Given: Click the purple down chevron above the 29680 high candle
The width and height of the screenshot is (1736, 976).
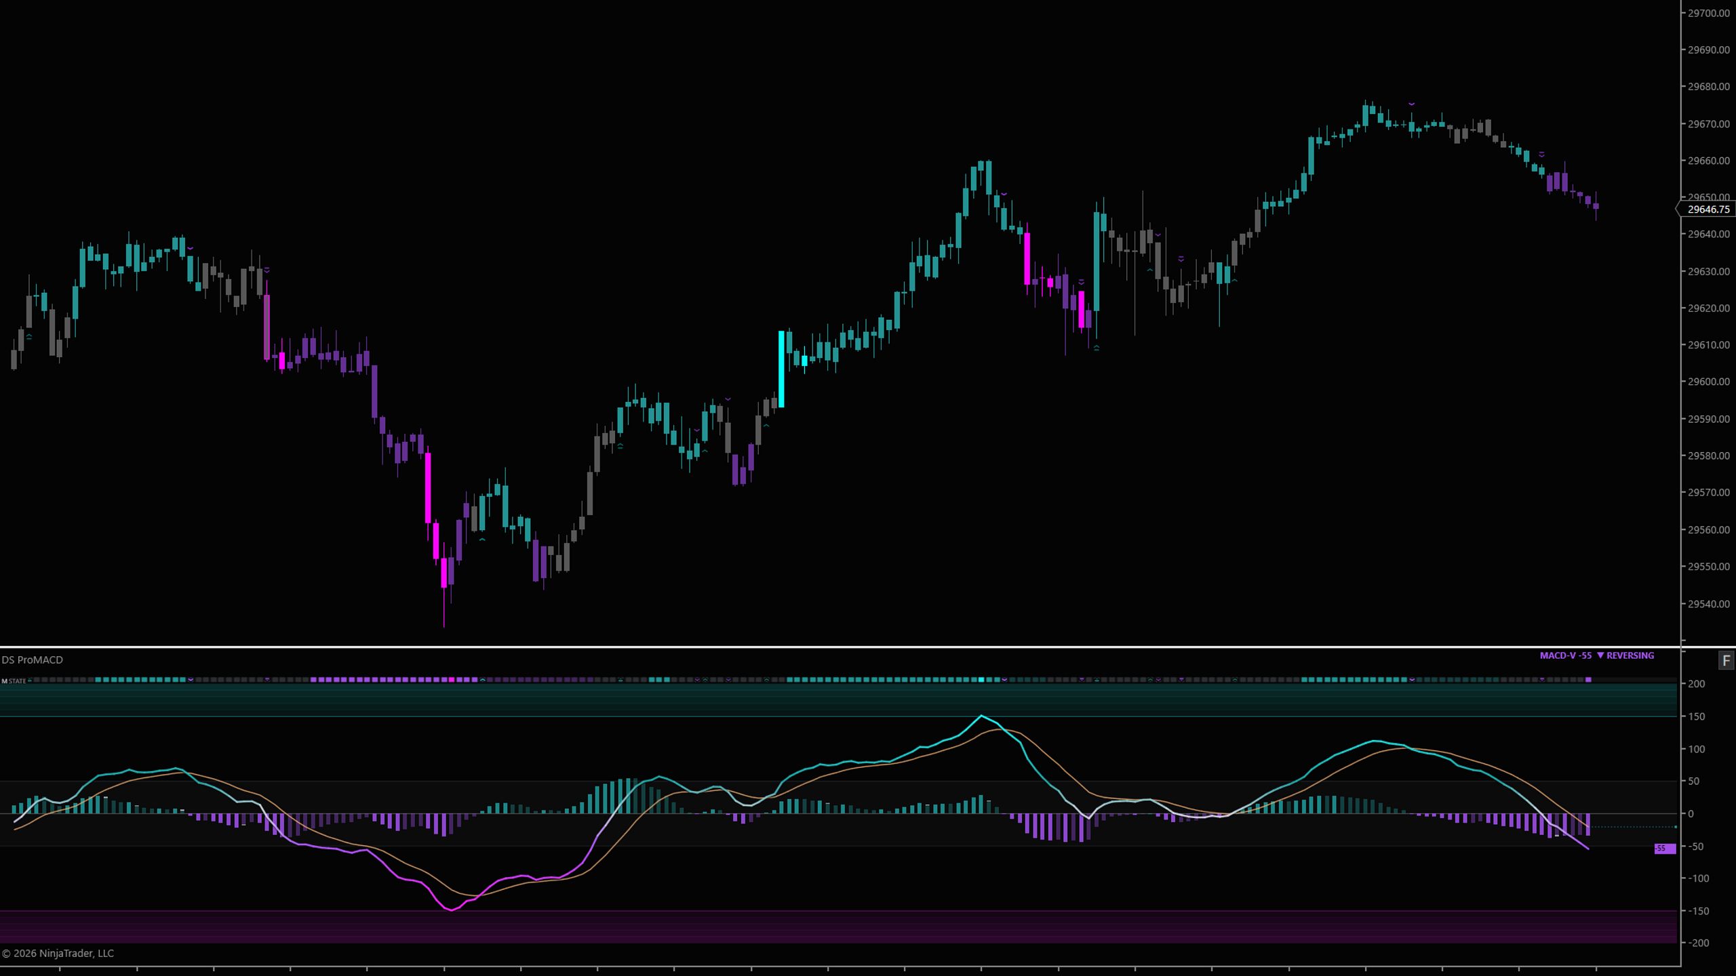Looking at the screenshot, I should coord(1411,104).
